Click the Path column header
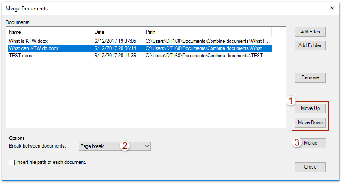The height and width of the screenshot is (184, 343). (x=208, y=32)
